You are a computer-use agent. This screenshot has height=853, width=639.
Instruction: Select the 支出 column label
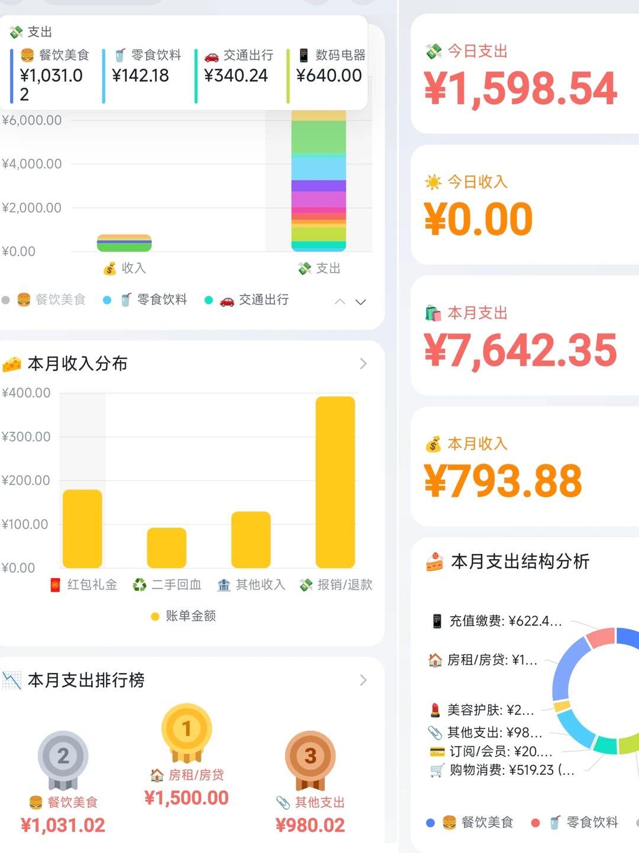[319, 268]
